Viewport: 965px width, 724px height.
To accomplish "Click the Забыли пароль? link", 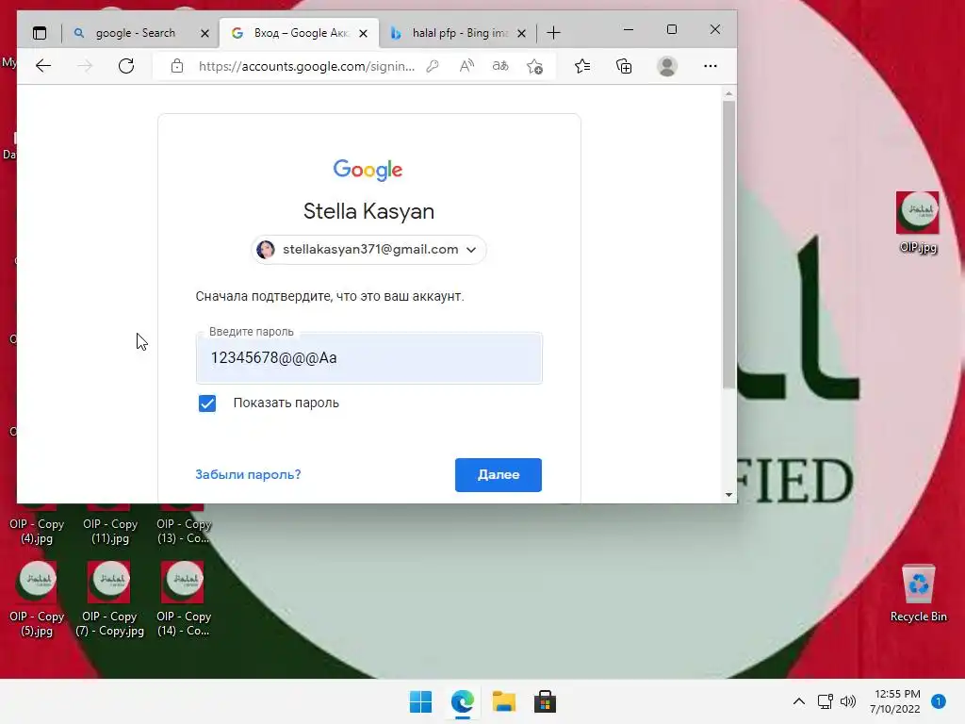I will pyautogui.click(x=248, y=475).
